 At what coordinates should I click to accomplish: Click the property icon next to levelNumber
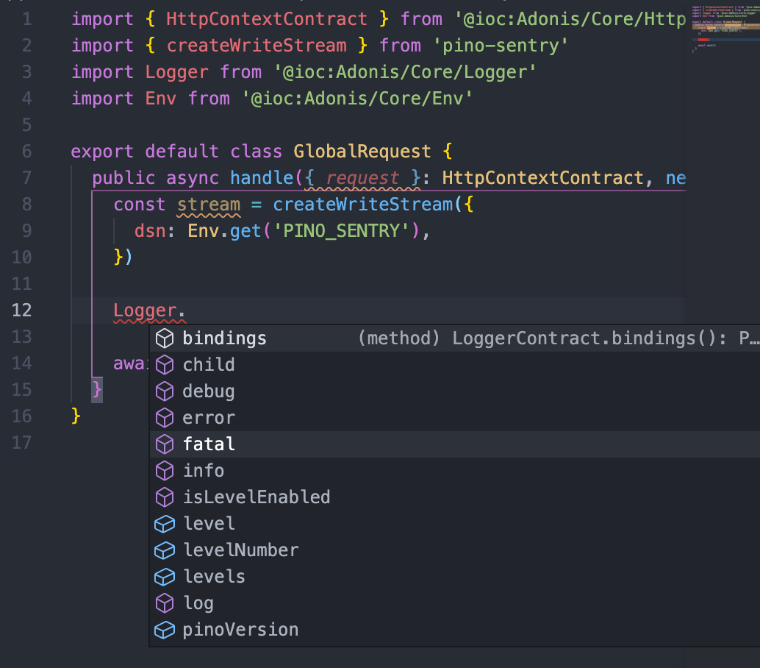click(164, 550)
